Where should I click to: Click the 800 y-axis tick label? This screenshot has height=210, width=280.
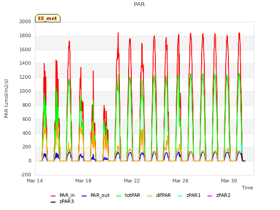[27, 105]
